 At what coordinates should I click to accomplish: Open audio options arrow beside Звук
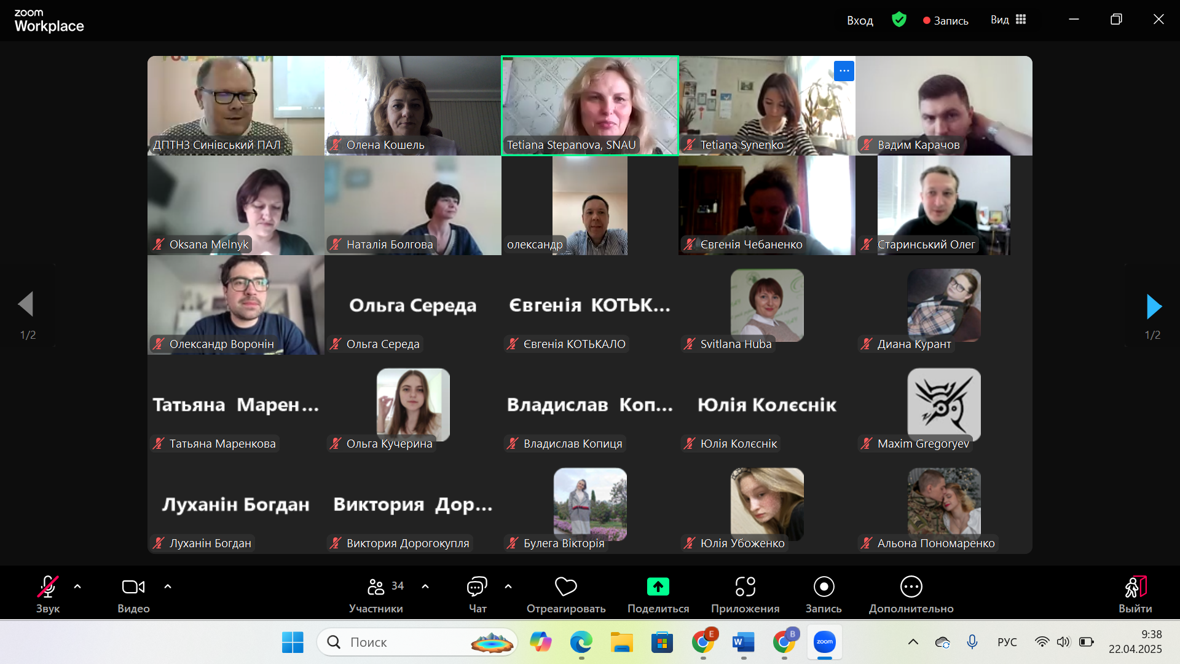[77, 587]
